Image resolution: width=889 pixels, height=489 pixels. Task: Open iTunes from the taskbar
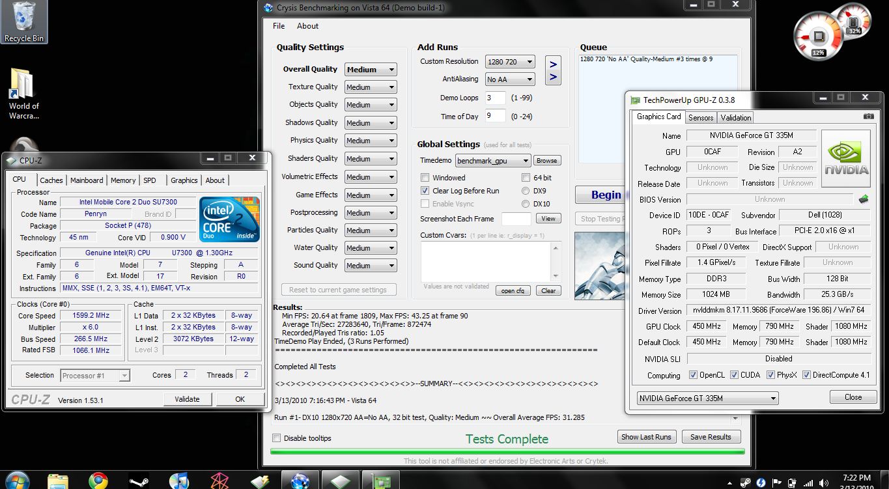(x=178, y=481)
